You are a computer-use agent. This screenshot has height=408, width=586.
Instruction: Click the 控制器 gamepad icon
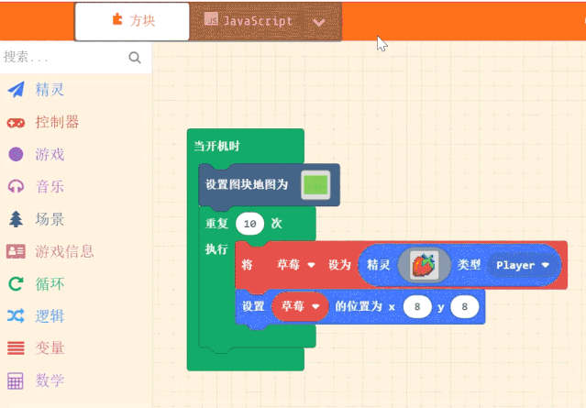16,123
